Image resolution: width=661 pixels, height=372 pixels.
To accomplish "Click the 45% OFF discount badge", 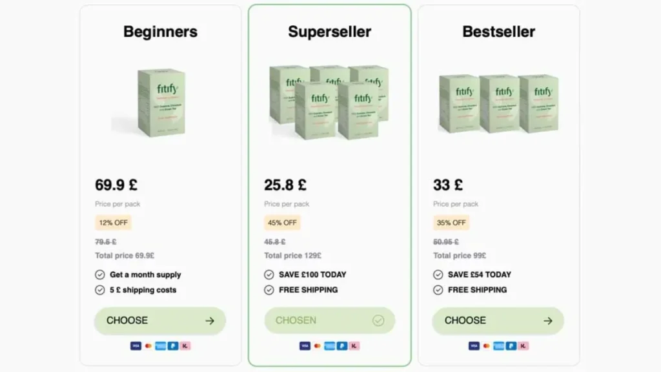I will 282,222.
